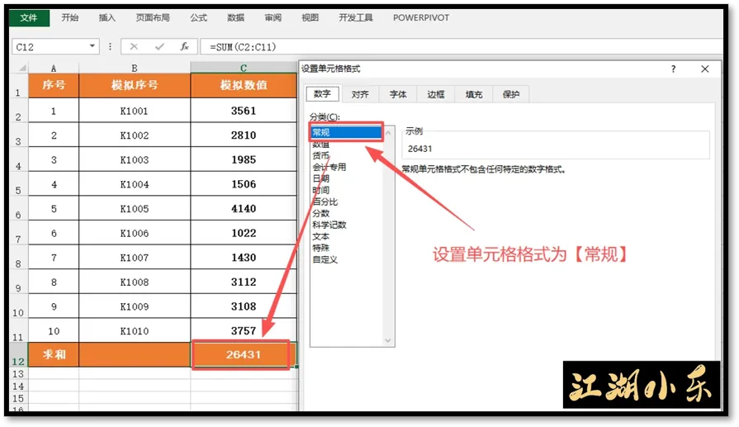Open the 数据 ribbon tab
Viewport: 739px width, 427px height.
pyautogui.click(x=235, y=17)
